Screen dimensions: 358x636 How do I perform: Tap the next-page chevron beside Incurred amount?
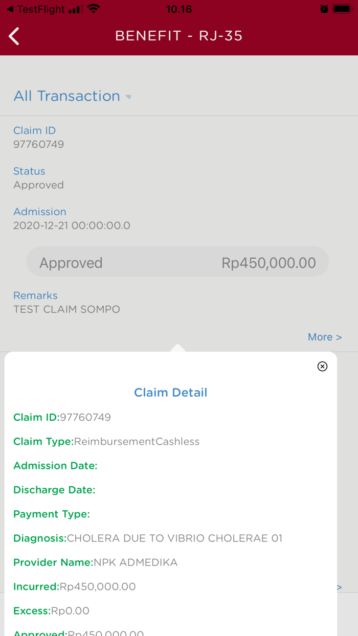[x=339, y=587]
